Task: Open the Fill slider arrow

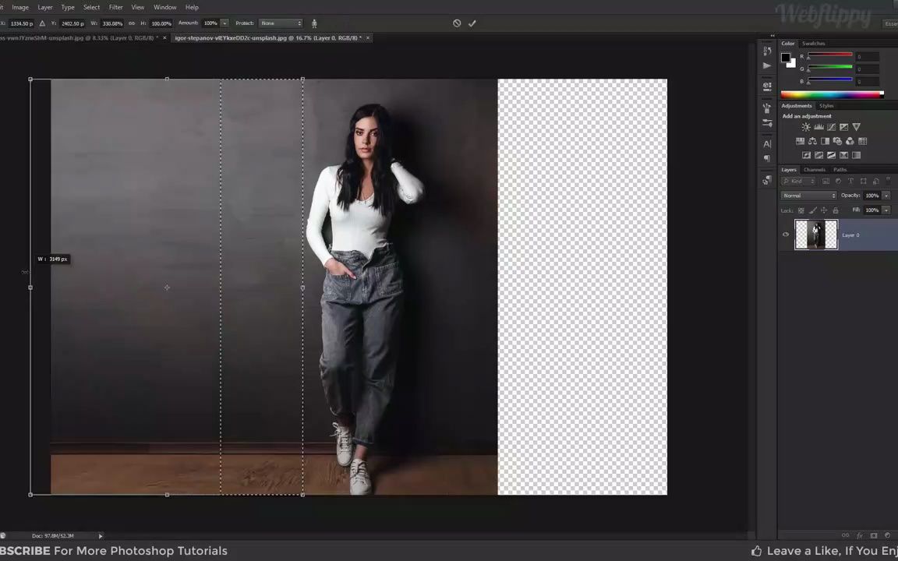Action: click(886, 210)
